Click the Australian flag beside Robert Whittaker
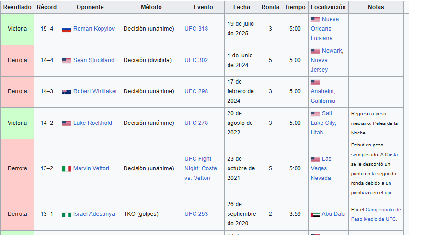 click(67, 92)
